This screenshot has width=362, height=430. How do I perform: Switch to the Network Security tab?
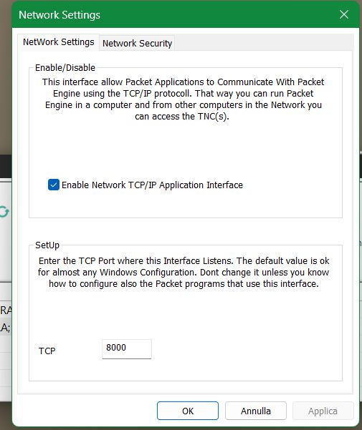tap(137, 43)
